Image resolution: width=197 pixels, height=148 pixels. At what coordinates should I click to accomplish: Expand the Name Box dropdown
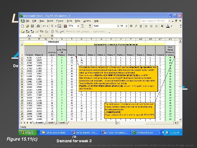(x=40, y=36)
